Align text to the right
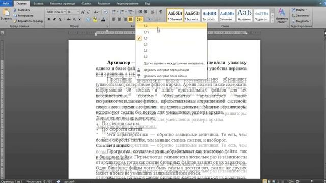Viewport: 326px width, 183px height. [125, 19]
